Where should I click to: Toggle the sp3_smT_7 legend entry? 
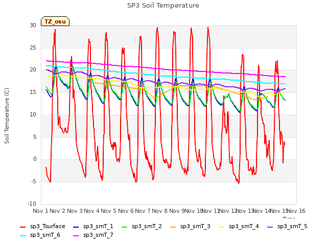click(x=93, y=235)
